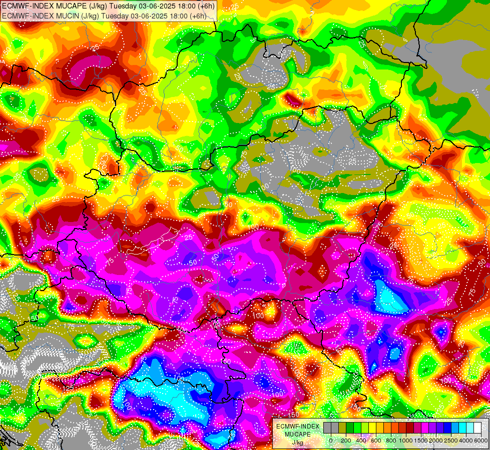Click the bright magenta legend swatch right of the 1500 tick
This screenshot has width=490, height=450.
click(x=425, y=428)
